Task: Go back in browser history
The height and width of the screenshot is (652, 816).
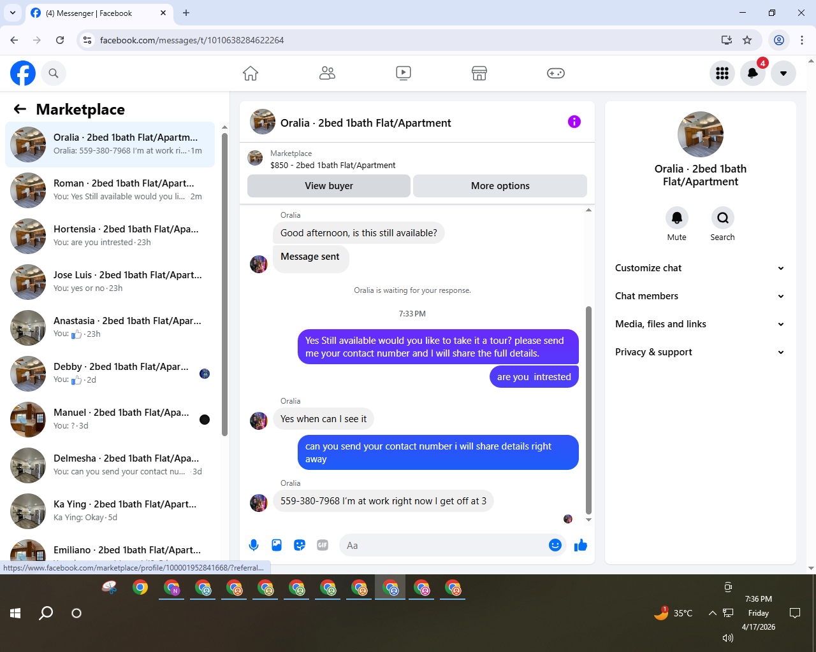Action: click(14, 40)
